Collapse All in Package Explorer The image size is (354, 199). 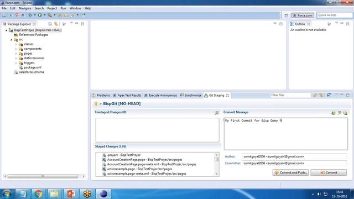pos(50,24)
